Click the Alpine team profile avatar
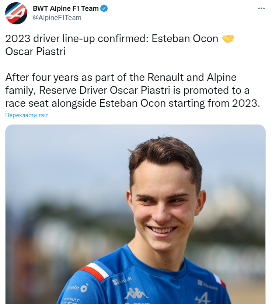Image resolution: width=272 pixels, height=304 pixels. (x=16, y=14)
